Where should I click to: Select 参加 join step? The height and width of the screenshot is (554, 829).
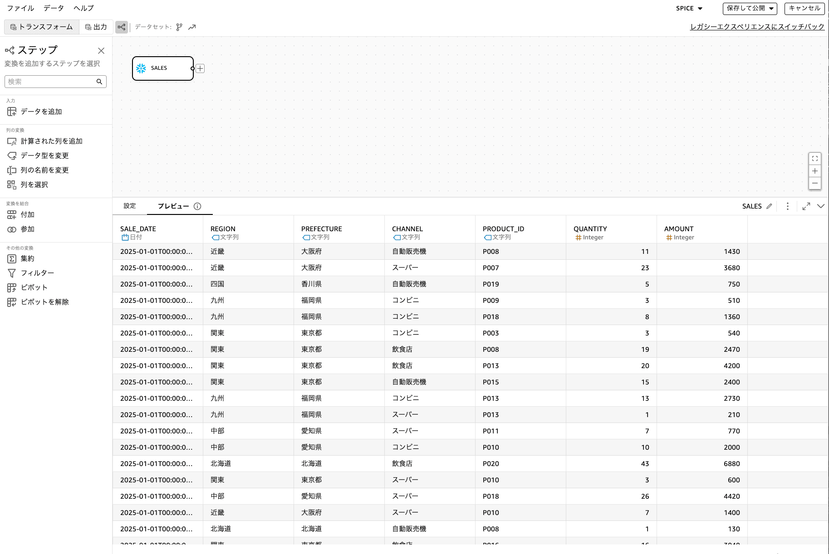click(x=21, y=229)
